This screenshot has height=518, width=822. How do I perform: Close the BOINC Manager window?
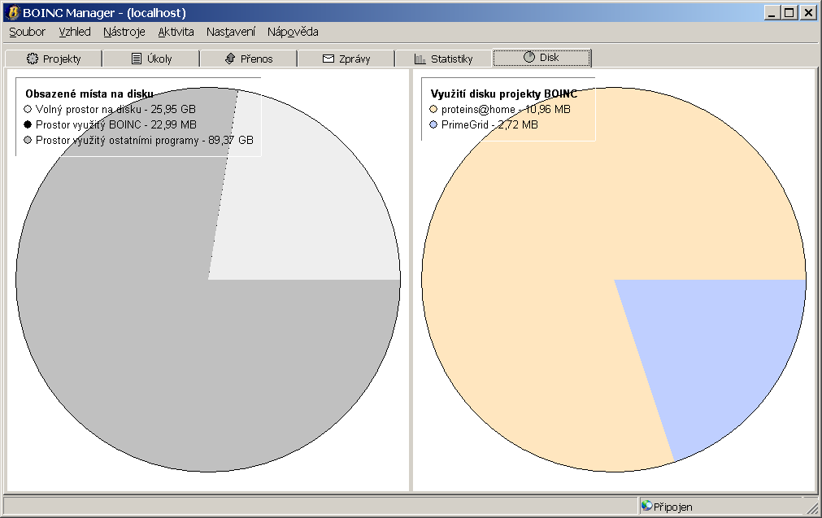click(808, 12)
